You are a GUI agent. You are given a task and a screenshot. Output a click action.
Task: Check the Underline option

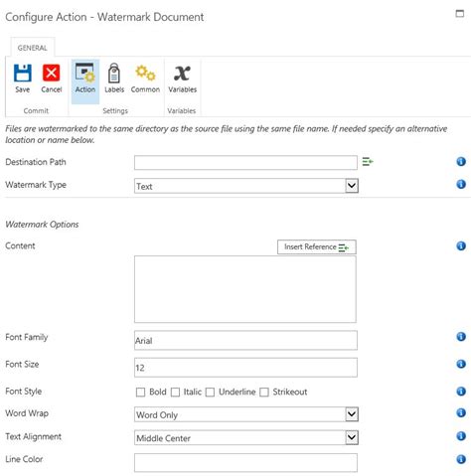pos(210,393)
